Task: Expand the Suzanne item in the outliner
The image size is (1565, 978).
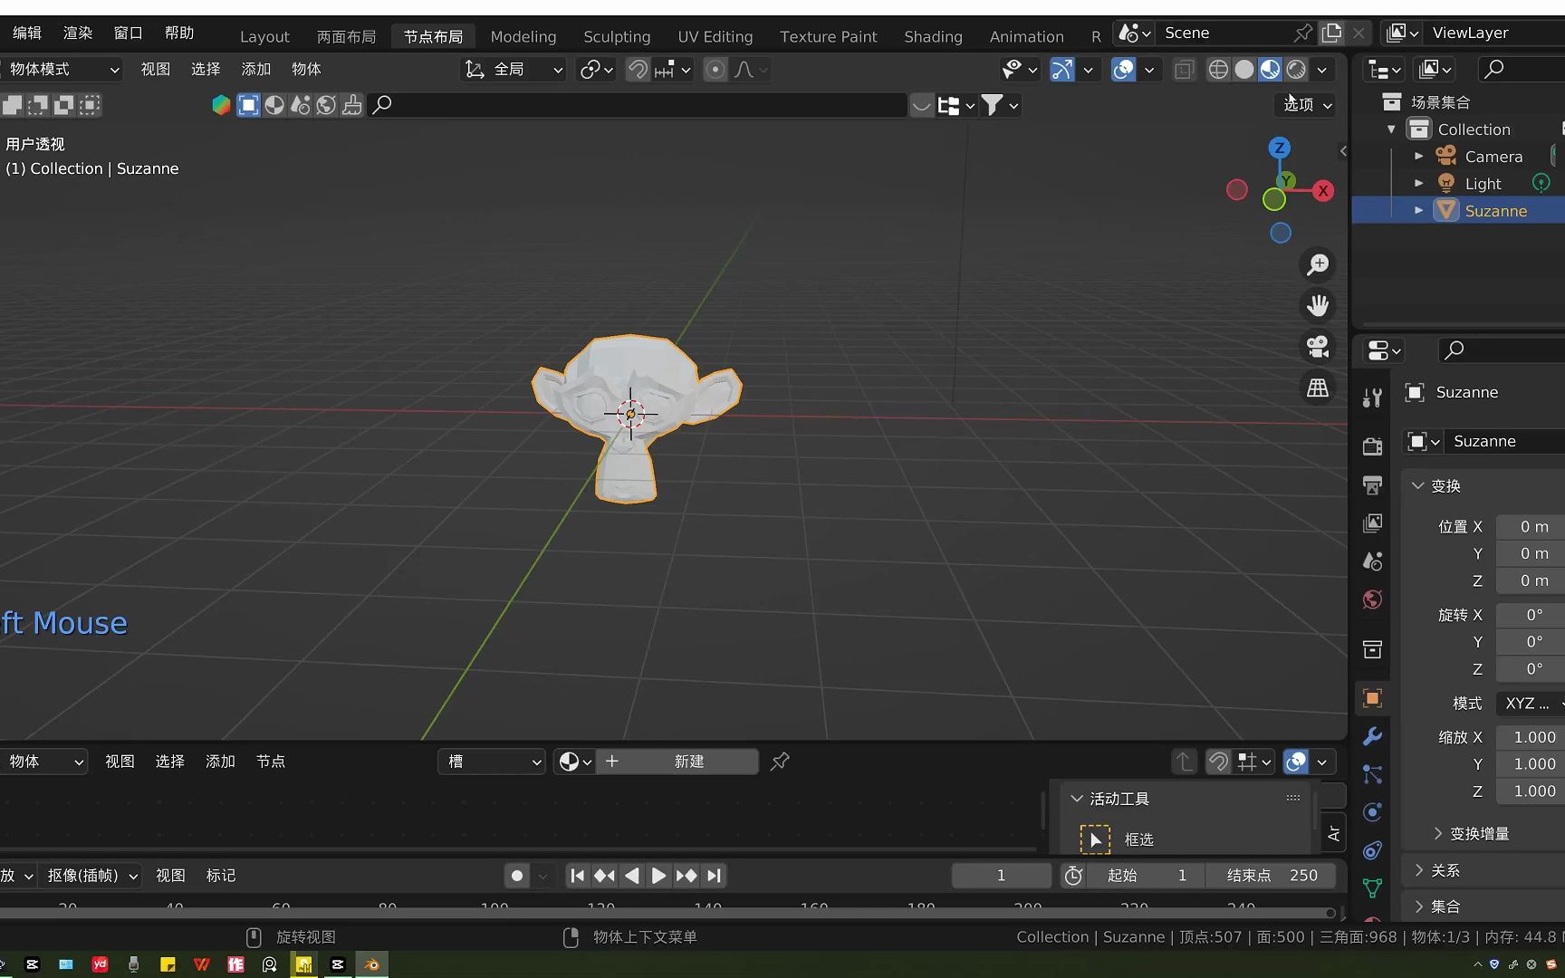Action: [x=1418, y=210]
